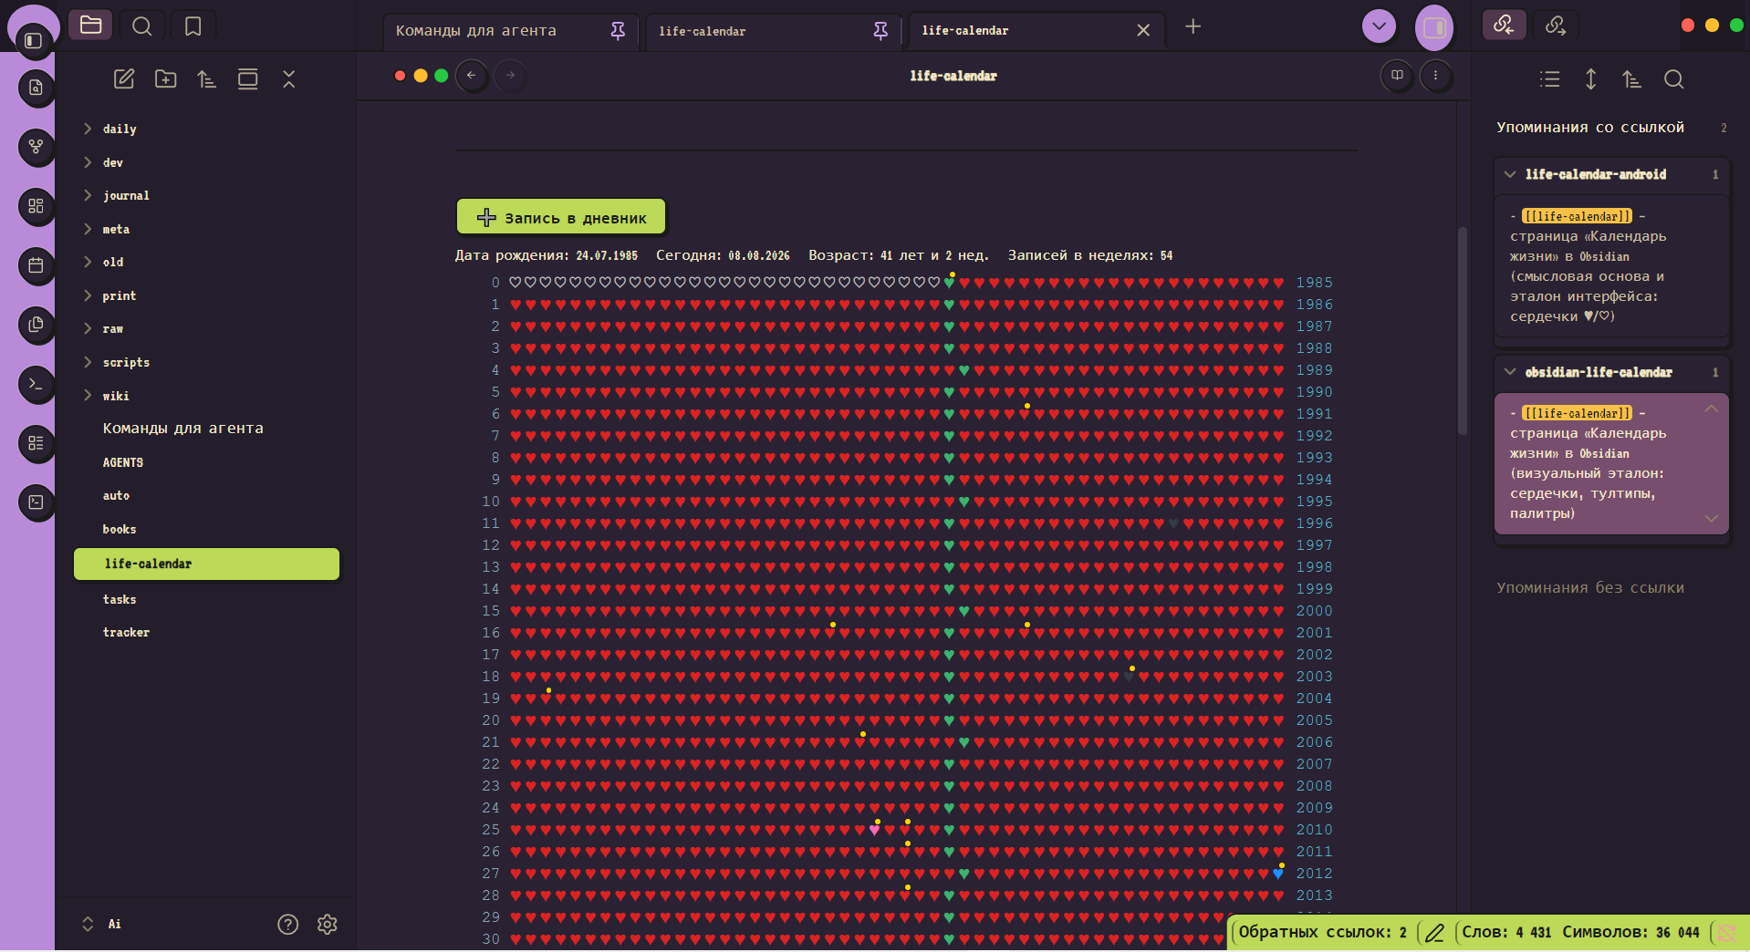Switch to the search sidebar tab
Screen dimensions: 1750x952
pos(141,26)
